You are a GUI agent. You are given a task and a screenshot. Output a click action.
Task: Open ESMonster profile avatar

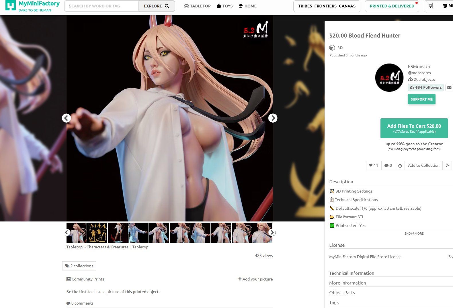(389, 78)
